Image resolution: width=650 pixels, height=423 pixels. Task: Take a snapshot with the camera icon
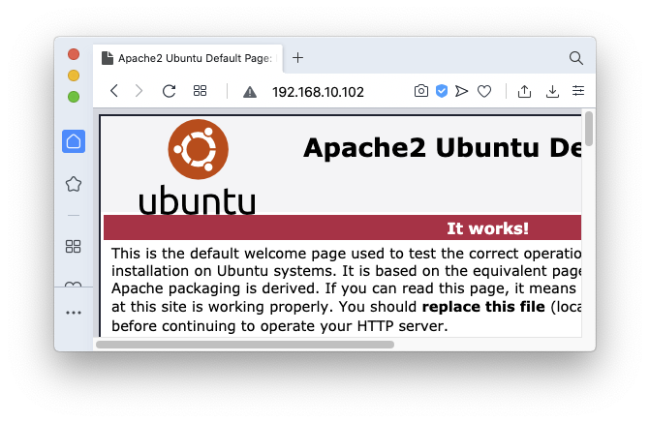tap(420, 91)
